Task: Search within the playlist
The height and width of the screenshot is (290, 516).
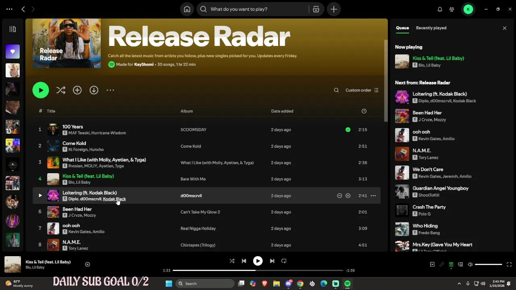Action: 336,90
